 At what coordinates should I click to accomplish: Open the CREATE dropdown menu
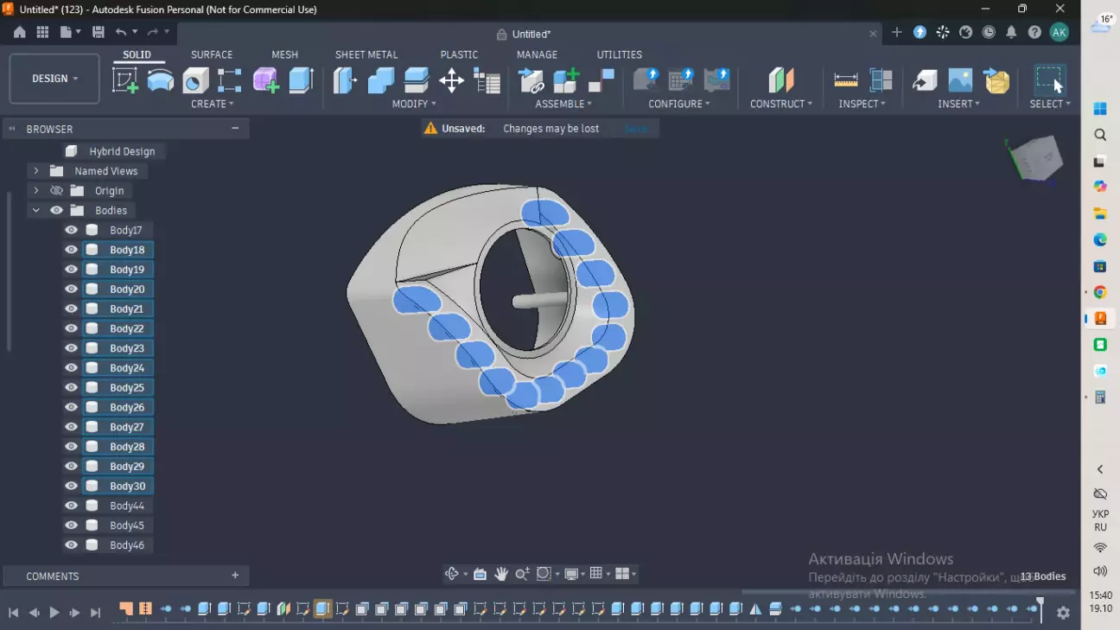pyautogui.click(x=213, y=104)
